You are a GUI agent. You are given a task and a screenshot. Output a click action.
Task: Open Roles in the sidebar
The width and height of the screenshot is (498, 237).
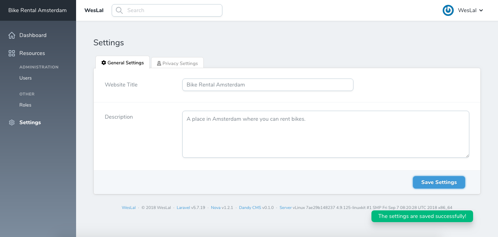(x=25, y=105)
